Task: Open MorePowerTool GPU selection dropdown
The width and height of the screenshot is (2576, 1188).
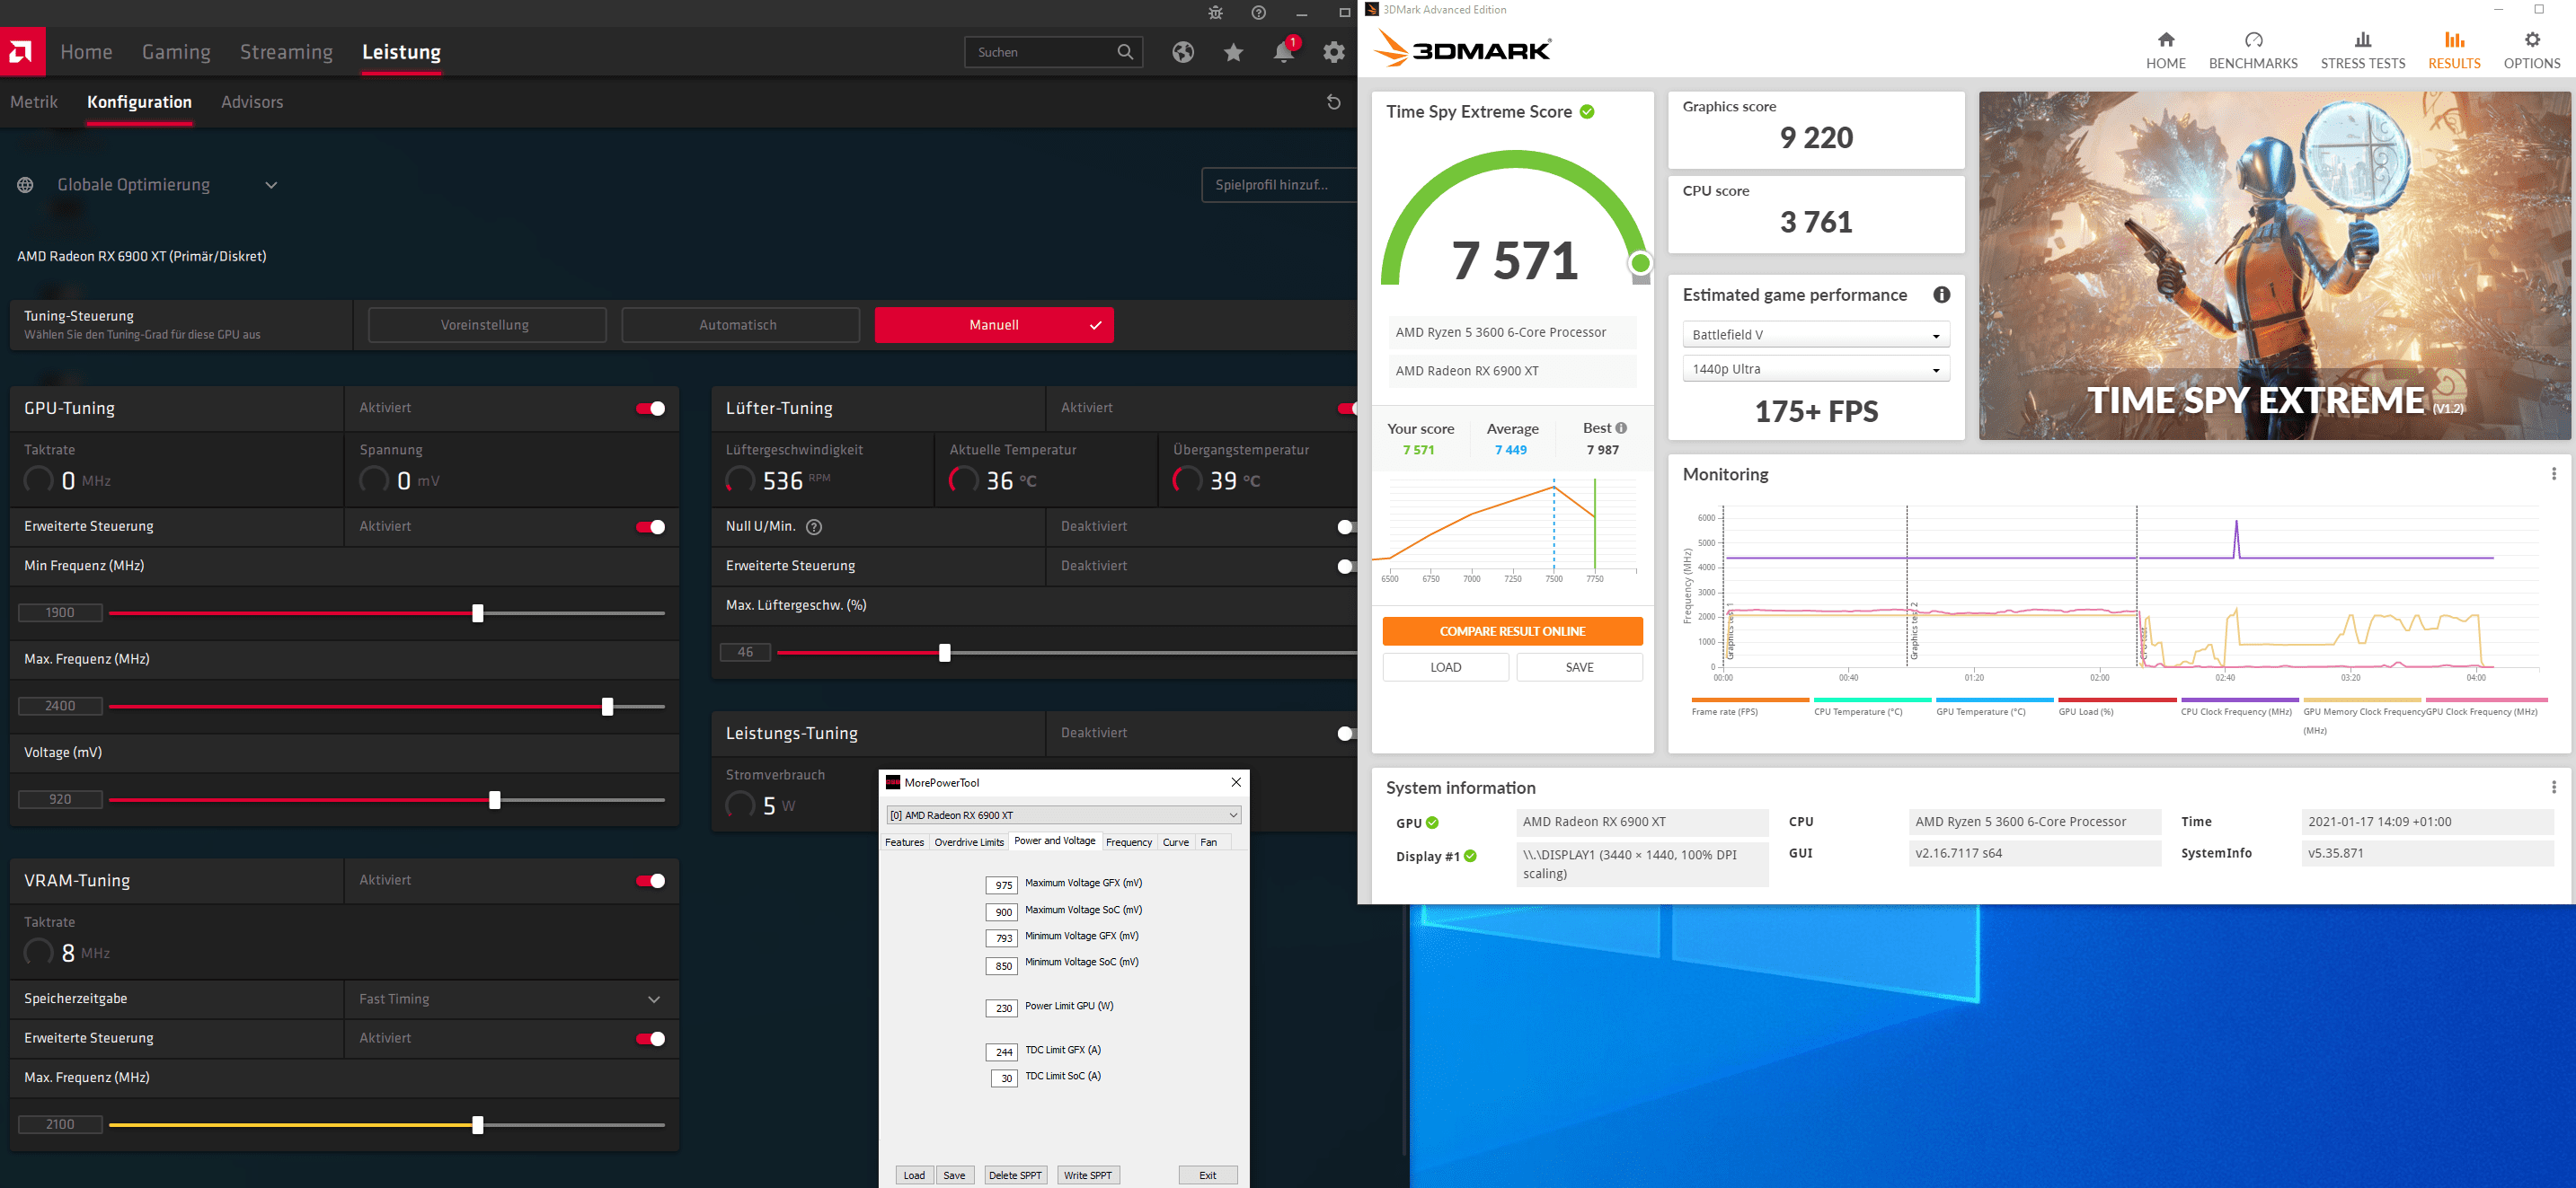Action: [1063, 815]
